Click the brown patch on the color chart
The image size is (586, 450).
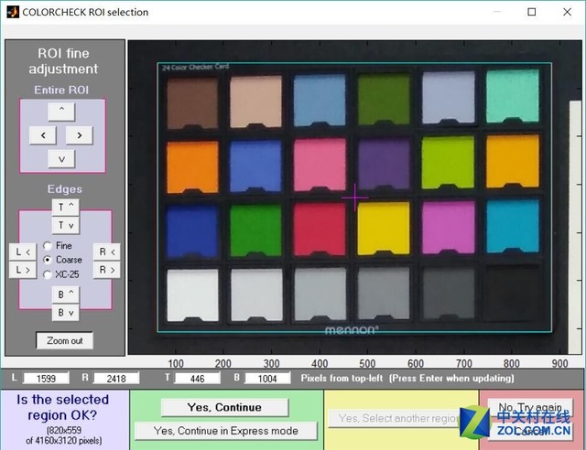[192, 102]
